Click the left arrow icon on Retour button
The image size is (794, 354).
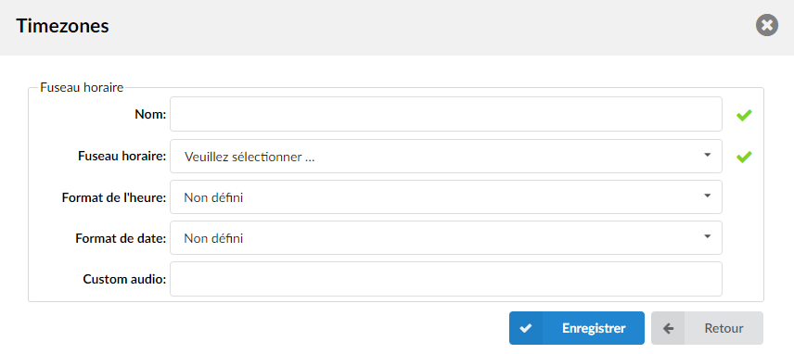tap(669, 328)
